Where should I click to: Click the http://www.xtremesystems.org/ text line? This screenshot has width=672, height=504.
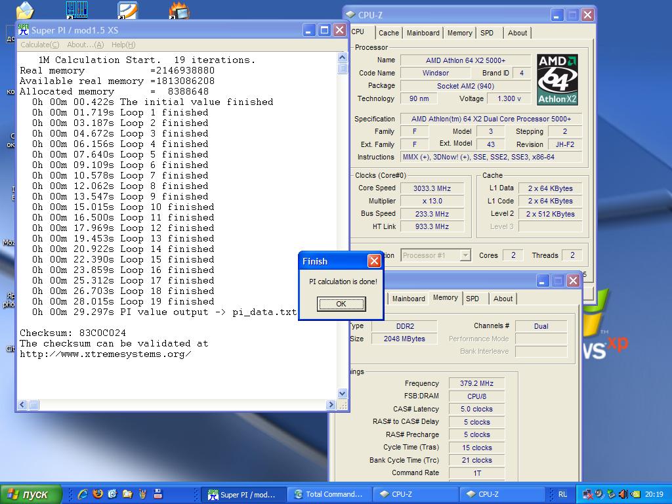point(106,354)
